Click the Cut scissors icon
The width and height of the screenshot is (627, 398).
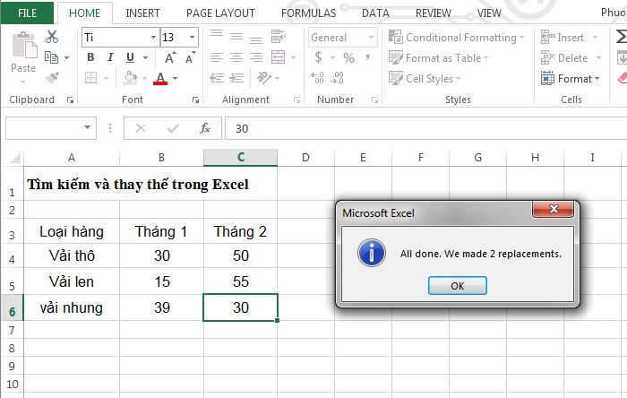click(x=52, y=37)
